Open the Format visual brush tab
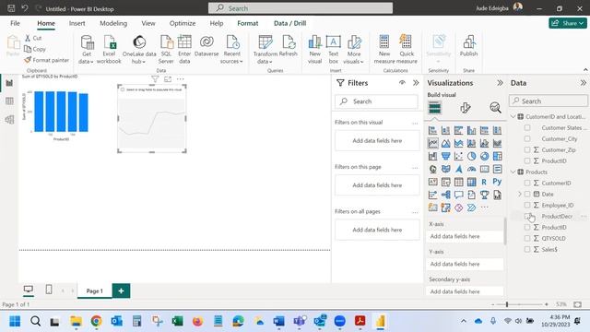 coord(465,108)
